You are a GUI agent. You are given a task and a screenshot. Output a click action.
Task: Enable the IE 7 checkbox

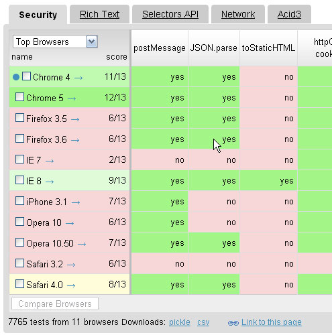pos(19,159)
